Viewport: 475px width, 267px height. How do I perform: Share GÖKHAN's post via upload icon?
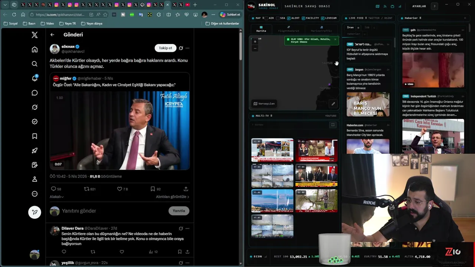coord(186,189)
